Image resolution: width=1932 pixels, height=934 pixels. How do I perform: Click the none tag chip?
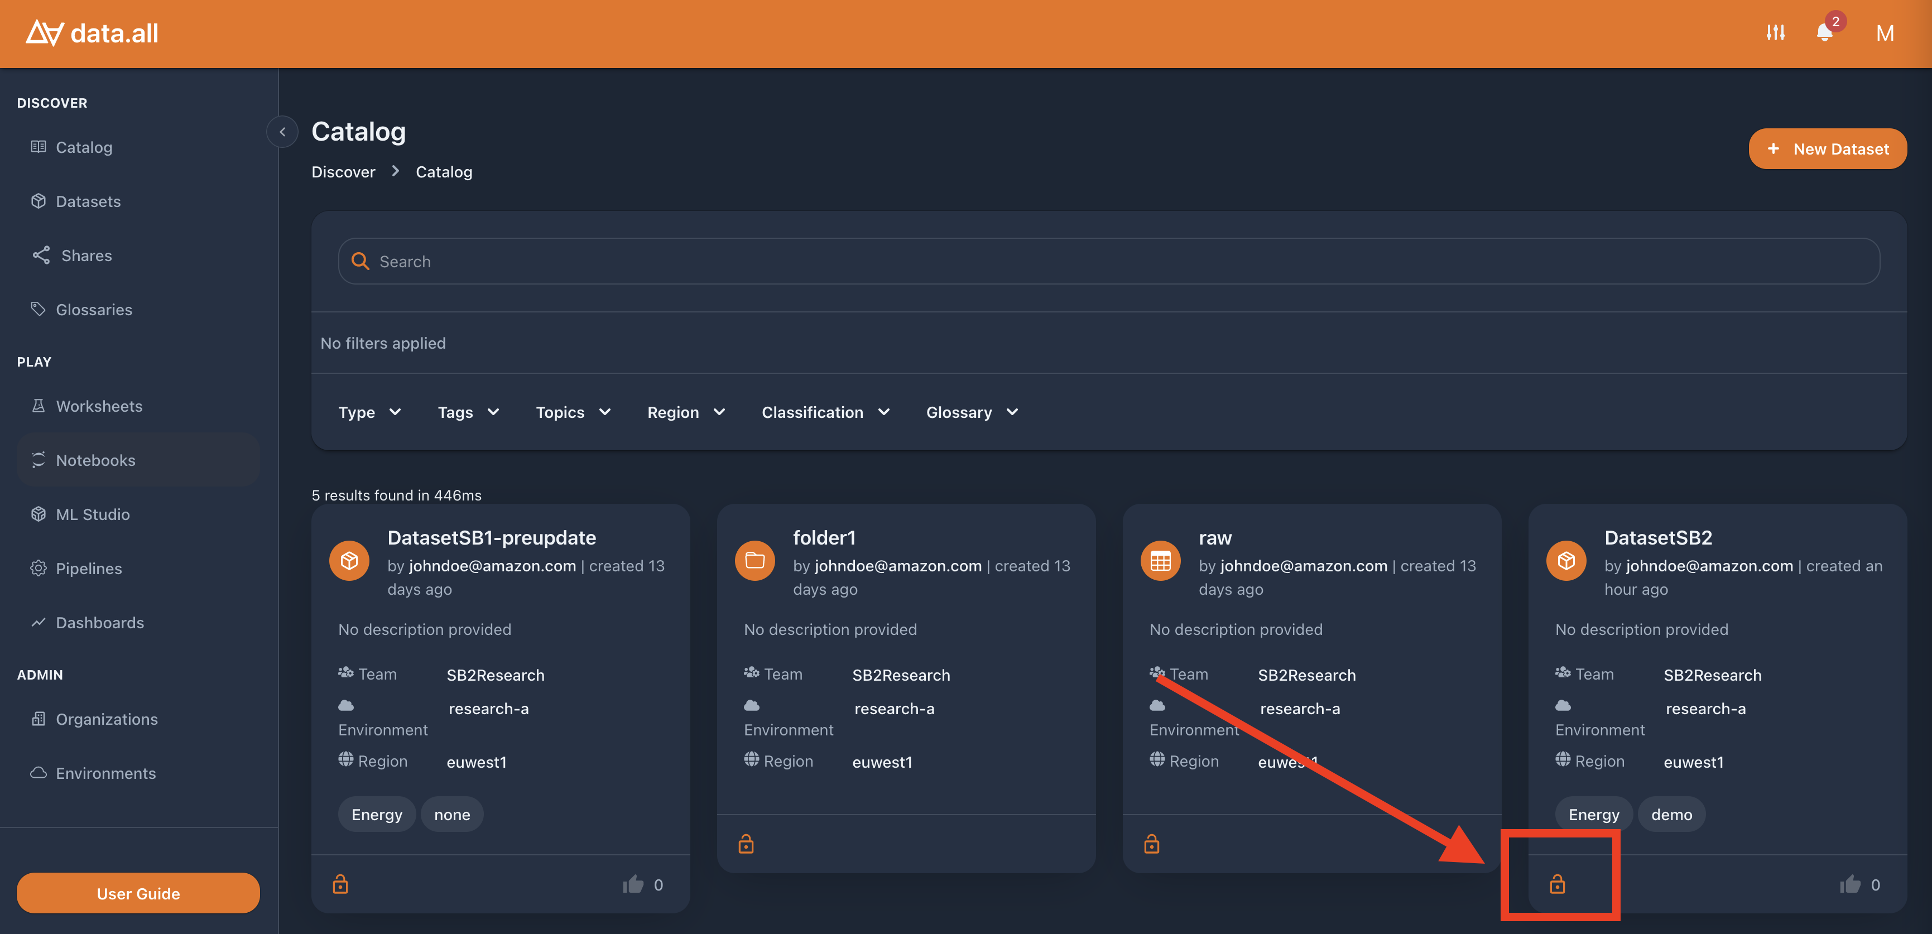click(452, 814)
